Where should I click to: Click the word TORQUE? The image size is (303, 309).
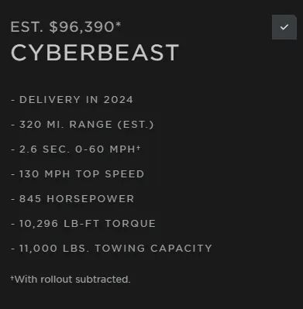(130, 224)
